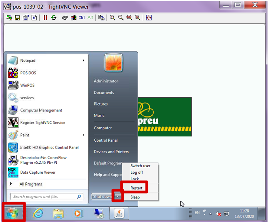The image size is (269, 222).
Task: Expand All Programs list
Action: pyautogui.click(x=31, y=184)
